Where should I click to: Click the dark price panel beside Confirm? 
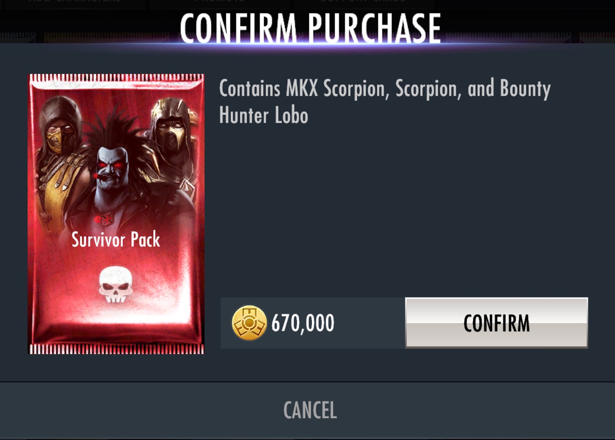click(313, 323)
